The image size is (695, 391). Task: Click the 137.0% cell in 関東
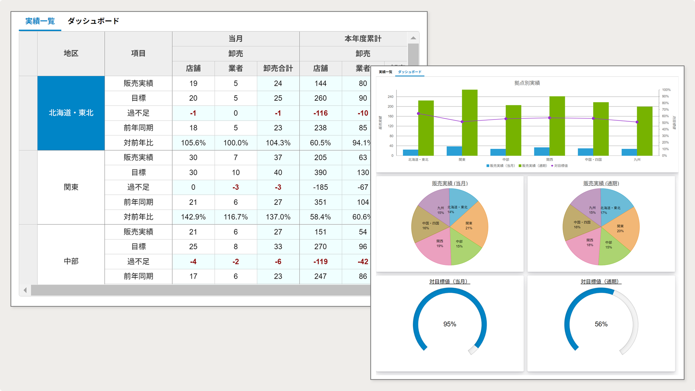(x=278, y=217)
